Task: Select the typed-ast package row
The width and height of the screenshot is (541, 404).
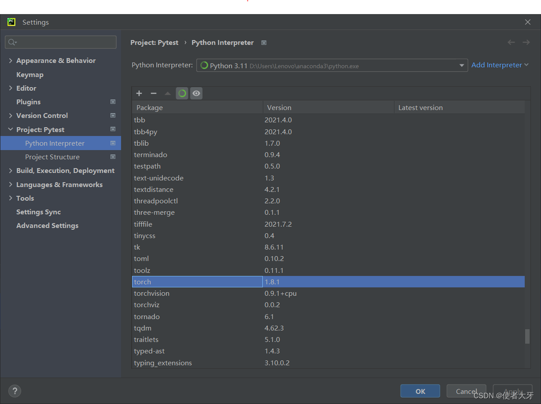Action: (x=328, y=351)
